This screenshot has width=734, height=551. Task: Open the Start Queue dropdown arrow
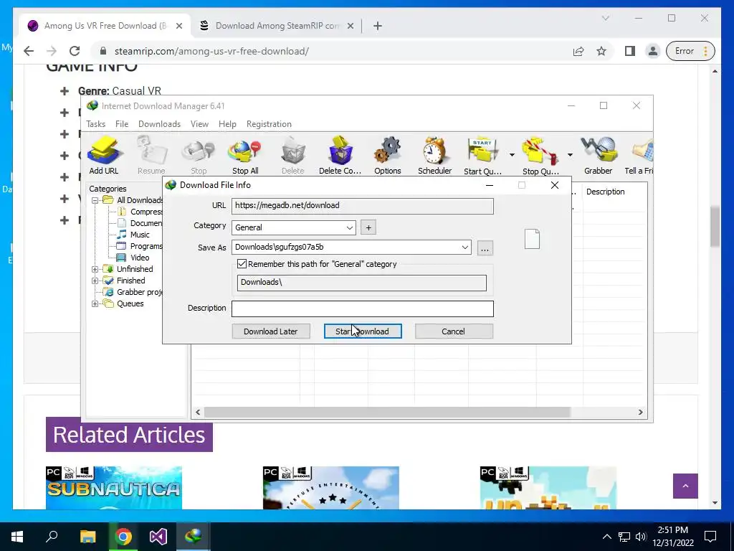click(512, 155)
